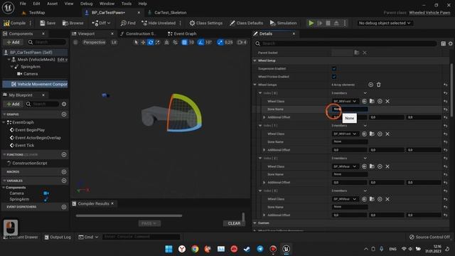The width and height of the screenshot is (455, 256).
Task: Open Event BeginPlay node
Action: click(30, 130)
